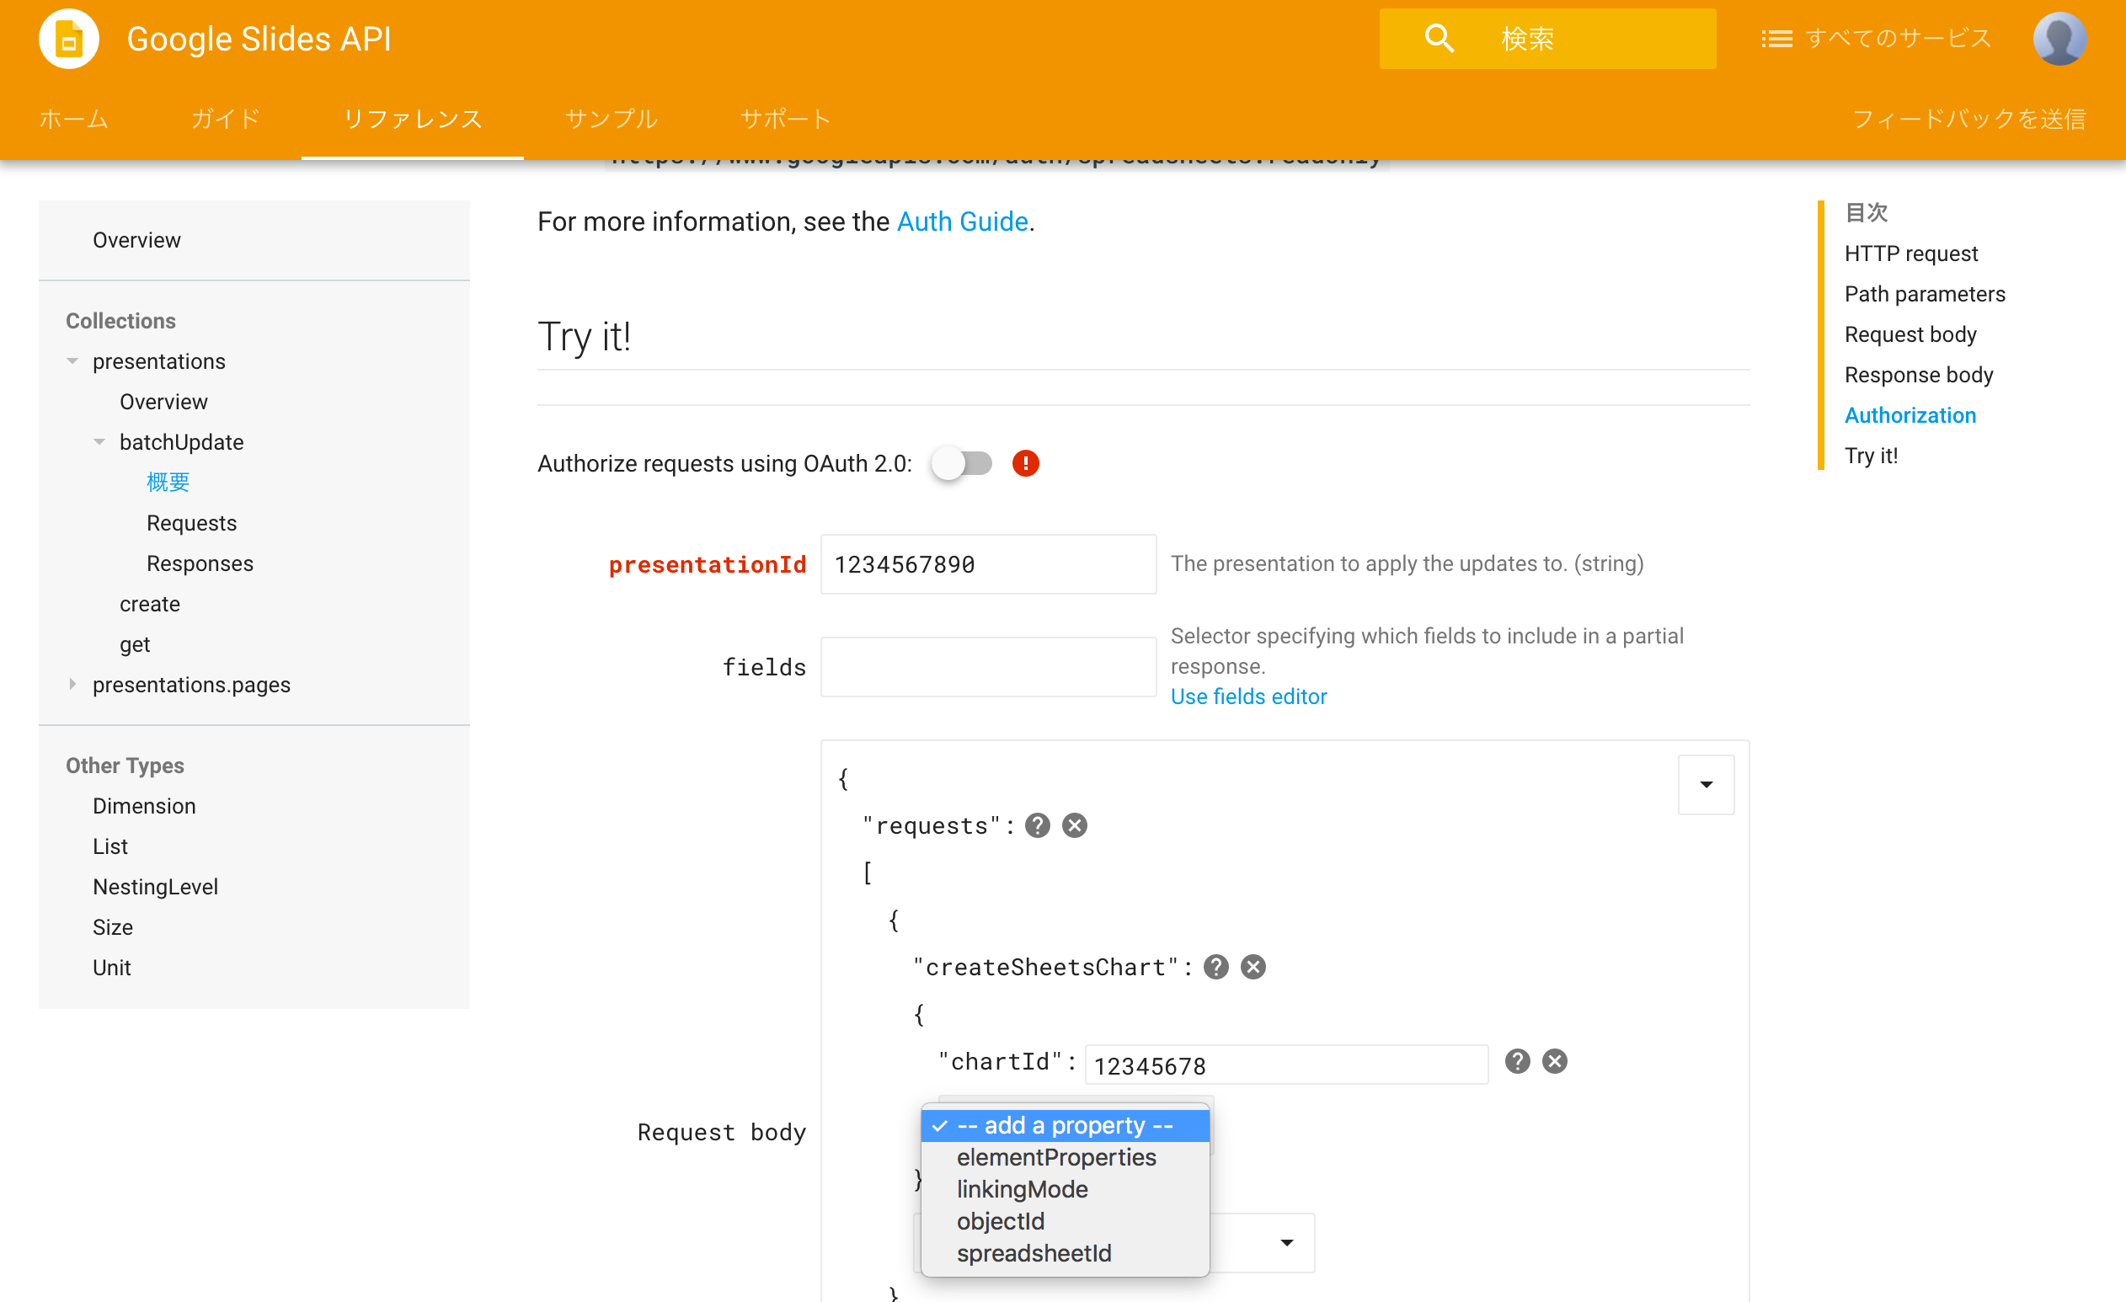Remove the requests property
The image size is (2126, 1302).
pos(1074,825)
